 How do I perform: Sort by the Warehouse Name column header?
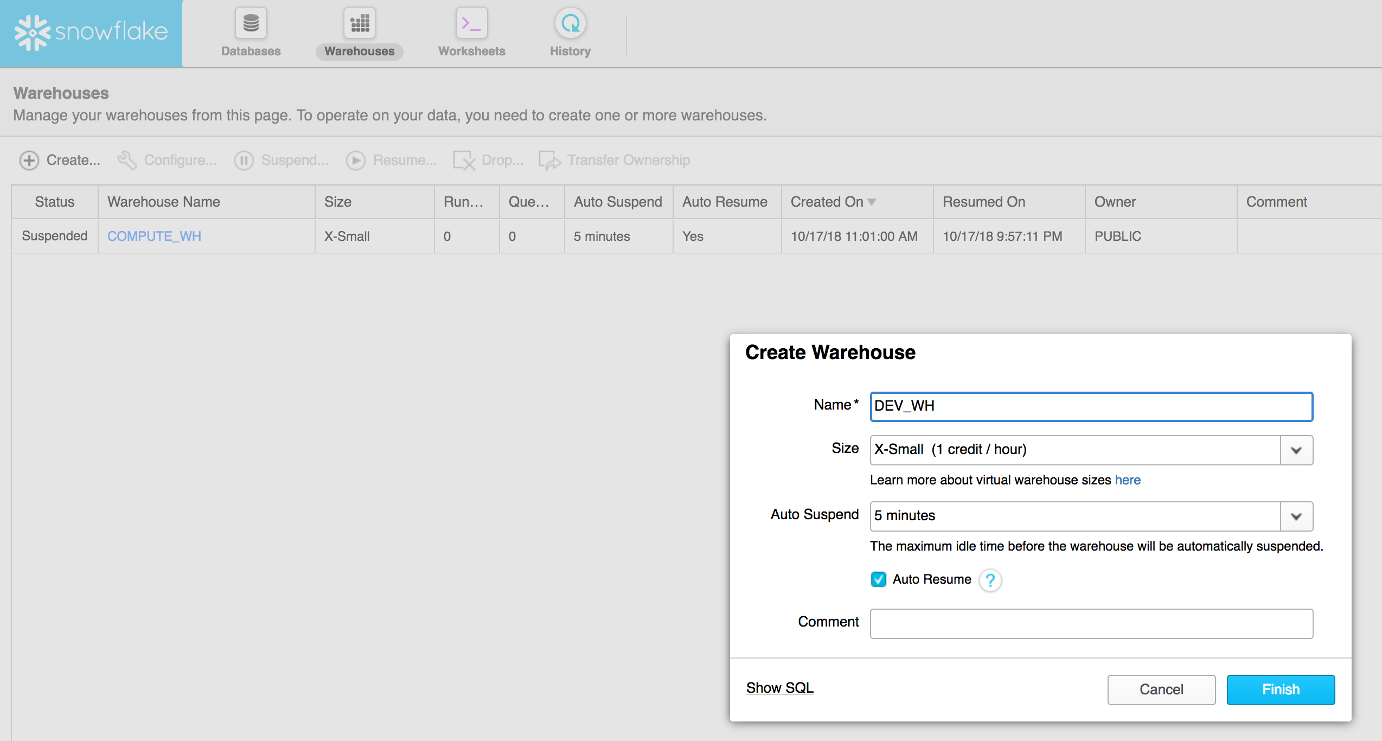206,202
